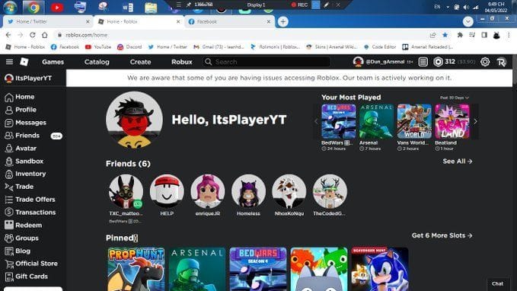Open the notifications list icon
Viewport: 517px width, 291px height.
[423, 62]
